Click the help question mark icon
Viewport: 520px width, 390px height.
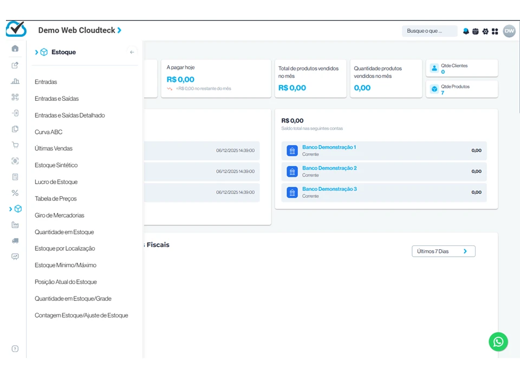point(15,349)
